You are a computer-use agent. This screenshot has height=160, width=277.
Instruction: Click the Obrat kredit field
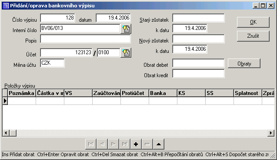[x=198, y=73]
